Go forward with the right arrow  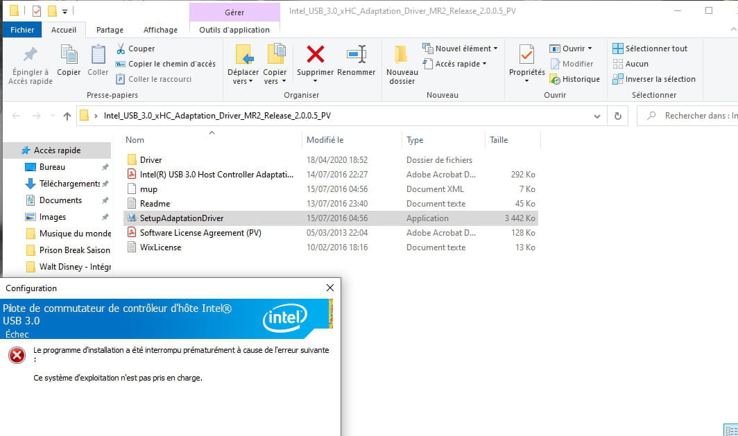click(x=36, y=116)
